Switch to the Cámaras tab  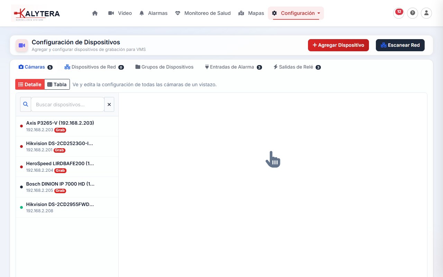tap(35, 67)
